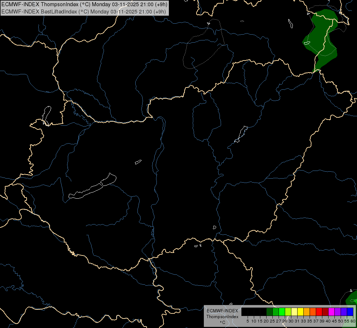Click the legend tick value 20
The width and height of the screenshot is (357, 328).
(266, 321)
